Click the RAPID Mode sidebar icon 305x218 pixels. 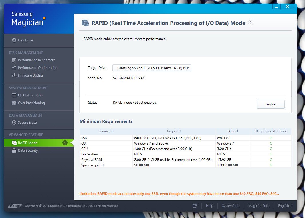(x=14, y=143)
